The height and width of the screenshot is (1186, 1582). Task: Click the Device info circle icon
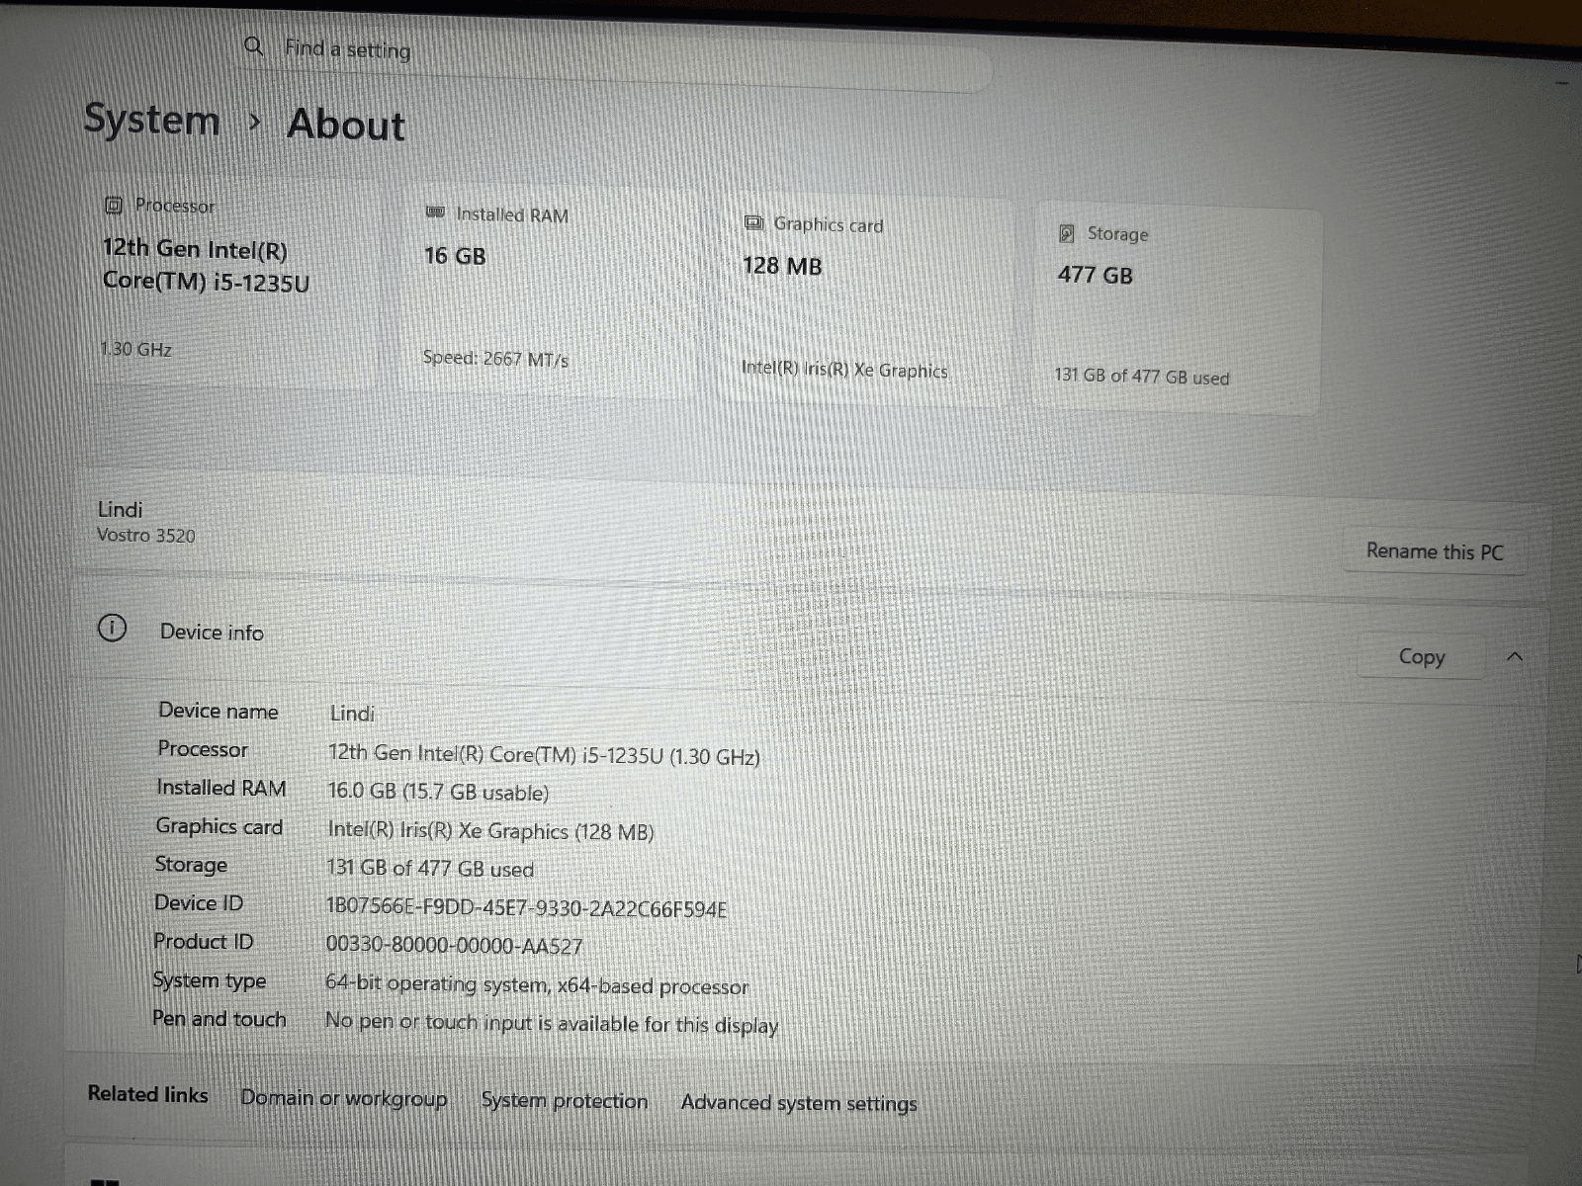click(x=113, y=628)
